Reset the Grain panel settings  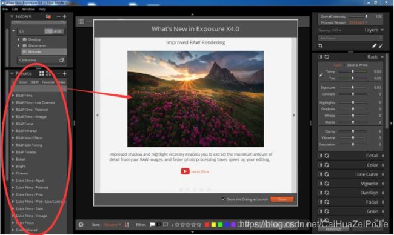(327, 211)
